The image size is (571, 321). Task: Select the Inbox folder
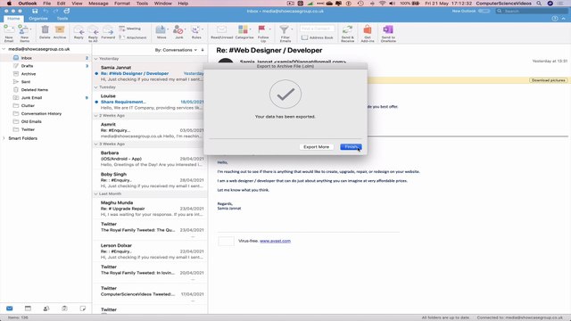[46, 58]
